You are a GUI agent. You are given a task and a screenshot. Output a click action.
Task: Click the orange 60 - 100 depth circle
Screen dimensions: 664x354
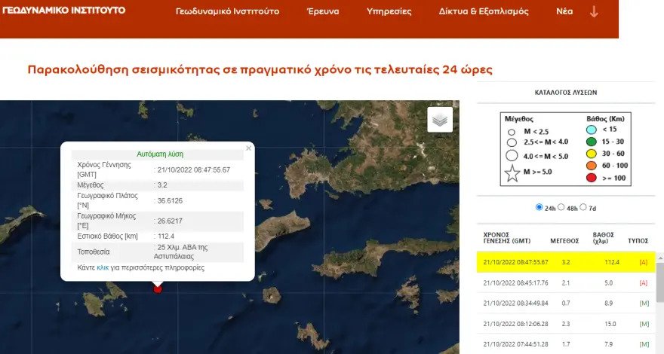pos(591,166)
